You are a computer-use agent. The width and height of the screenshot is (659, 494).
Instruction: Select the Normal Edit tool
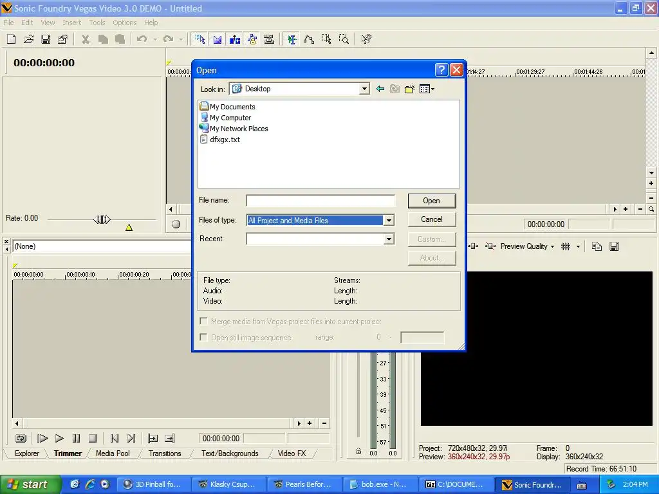coord(292,39)
